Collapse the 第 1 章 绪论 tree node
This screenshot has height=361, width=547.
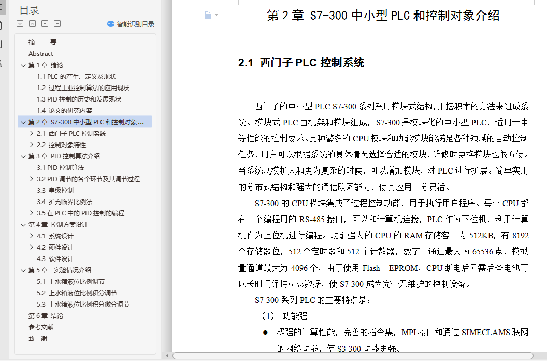pyautogui.click(x=23, y=65)
